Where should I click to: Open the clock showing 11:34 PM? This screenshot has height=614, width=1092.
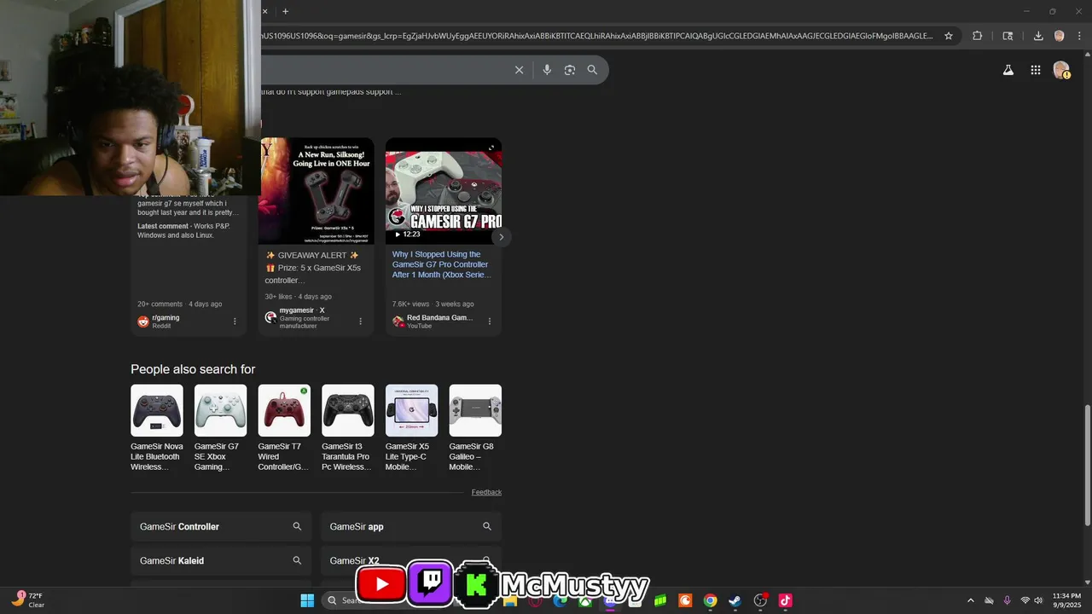[x=1066, y=600]
